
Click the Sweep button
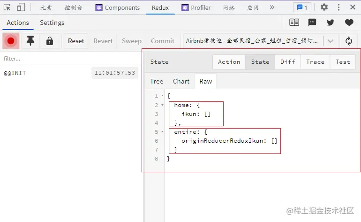coord(132,41)
